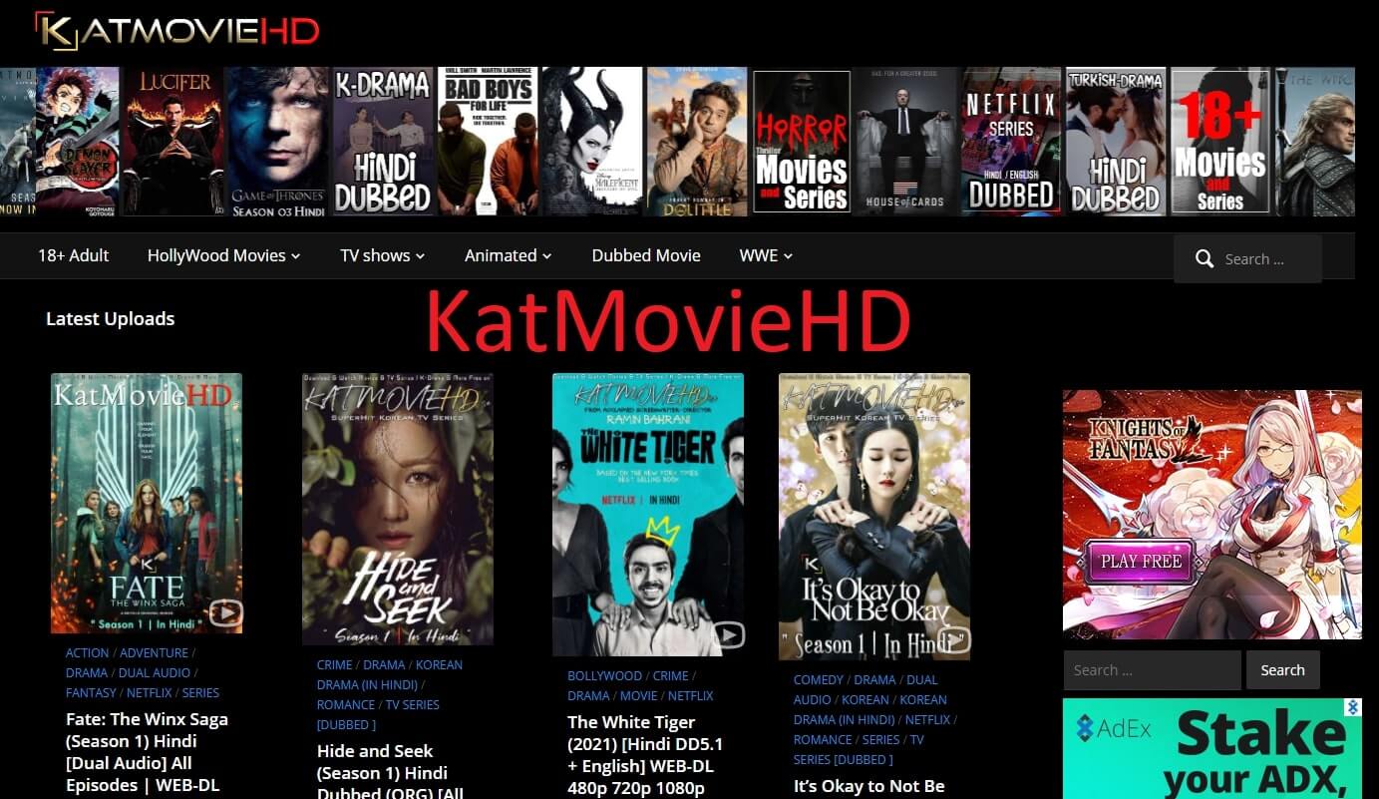This screenshot has height=799, width=1379.
Task: Open The White Tiger (2021) post title
Action: [645, 755]
